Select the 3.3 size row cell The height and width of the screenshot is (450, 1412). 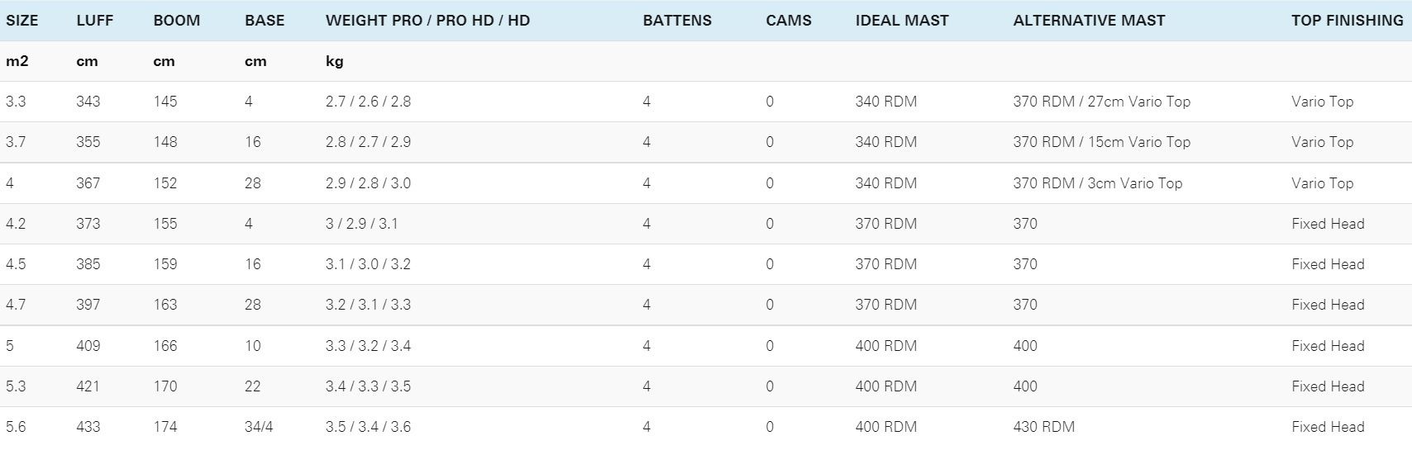pos(16,102)
